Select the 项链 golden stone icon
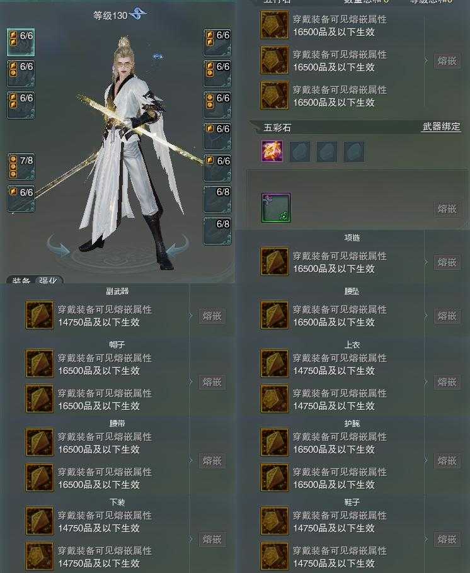This screenshot has width=470, height=573. click(275, 262)
